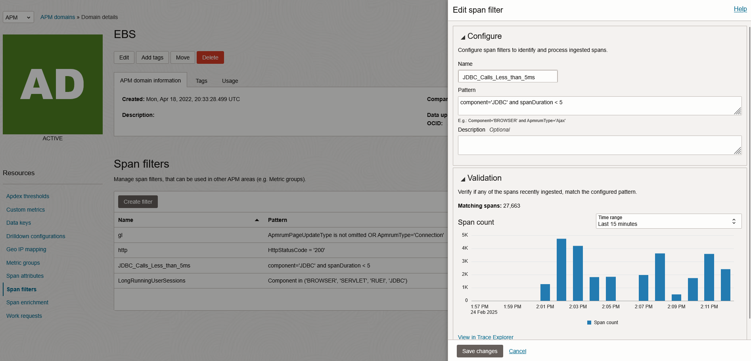Switch to the Tags tab
This screenshot has width=751, height=361.
[x=201, y=80]
